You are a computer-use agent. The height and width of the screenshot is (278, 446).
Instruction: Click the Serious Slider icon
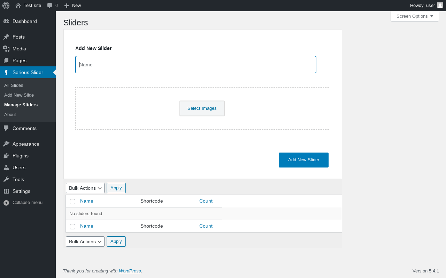6,72
